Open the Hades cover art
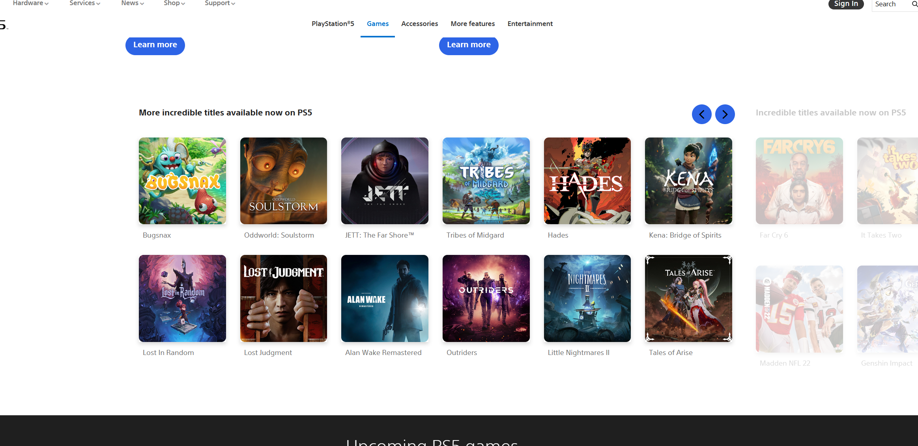 tap(587, 181)
